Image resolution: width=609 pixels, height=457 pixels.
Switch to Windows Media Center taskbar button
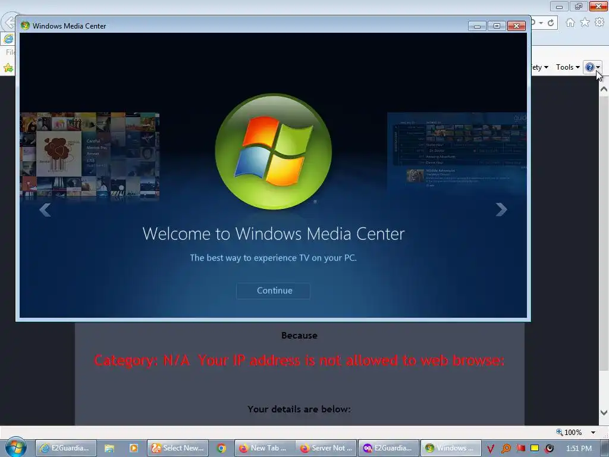point(451,448)
